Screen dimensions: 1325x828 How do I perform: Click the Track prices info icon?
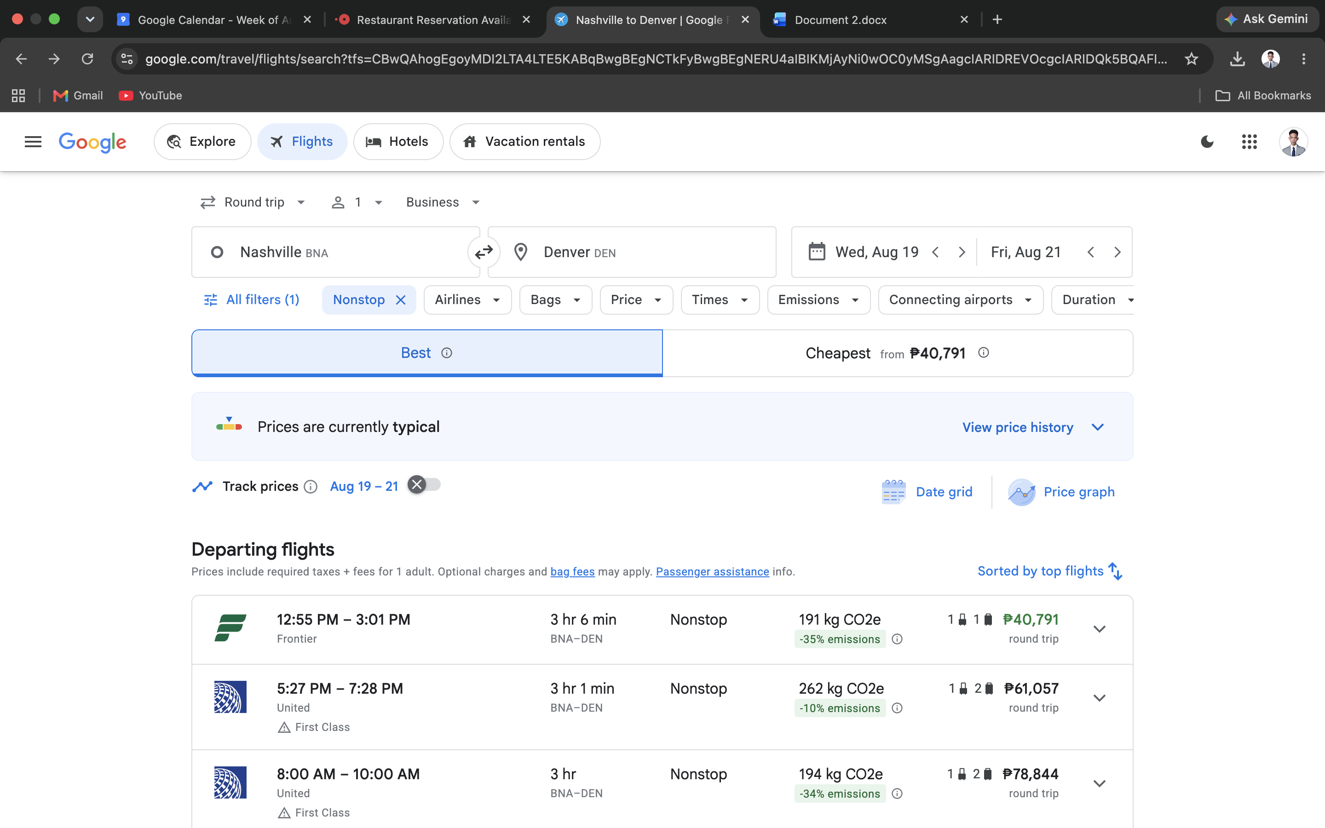[311, 486]
